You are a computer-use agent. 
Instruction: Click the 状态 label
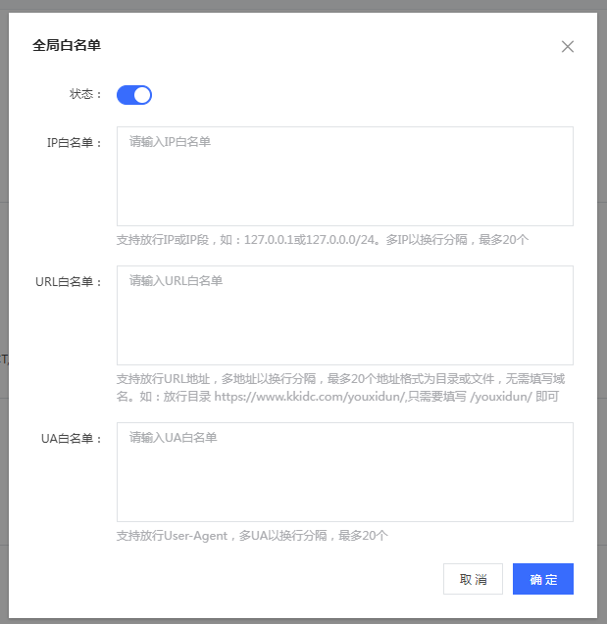tap(85, 95)
